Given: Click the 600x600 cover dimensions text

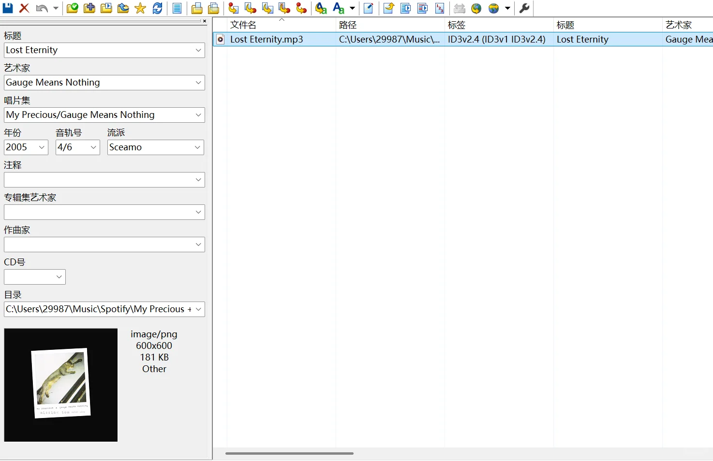Looking at the screenshot, I should 154,346.
